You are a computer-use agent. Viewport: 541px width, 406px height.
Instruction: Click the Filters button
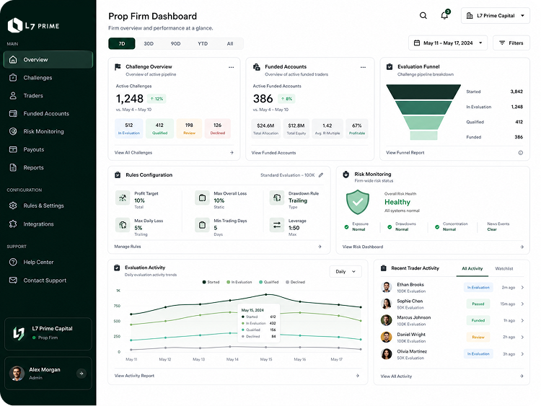tap(511, 43)
